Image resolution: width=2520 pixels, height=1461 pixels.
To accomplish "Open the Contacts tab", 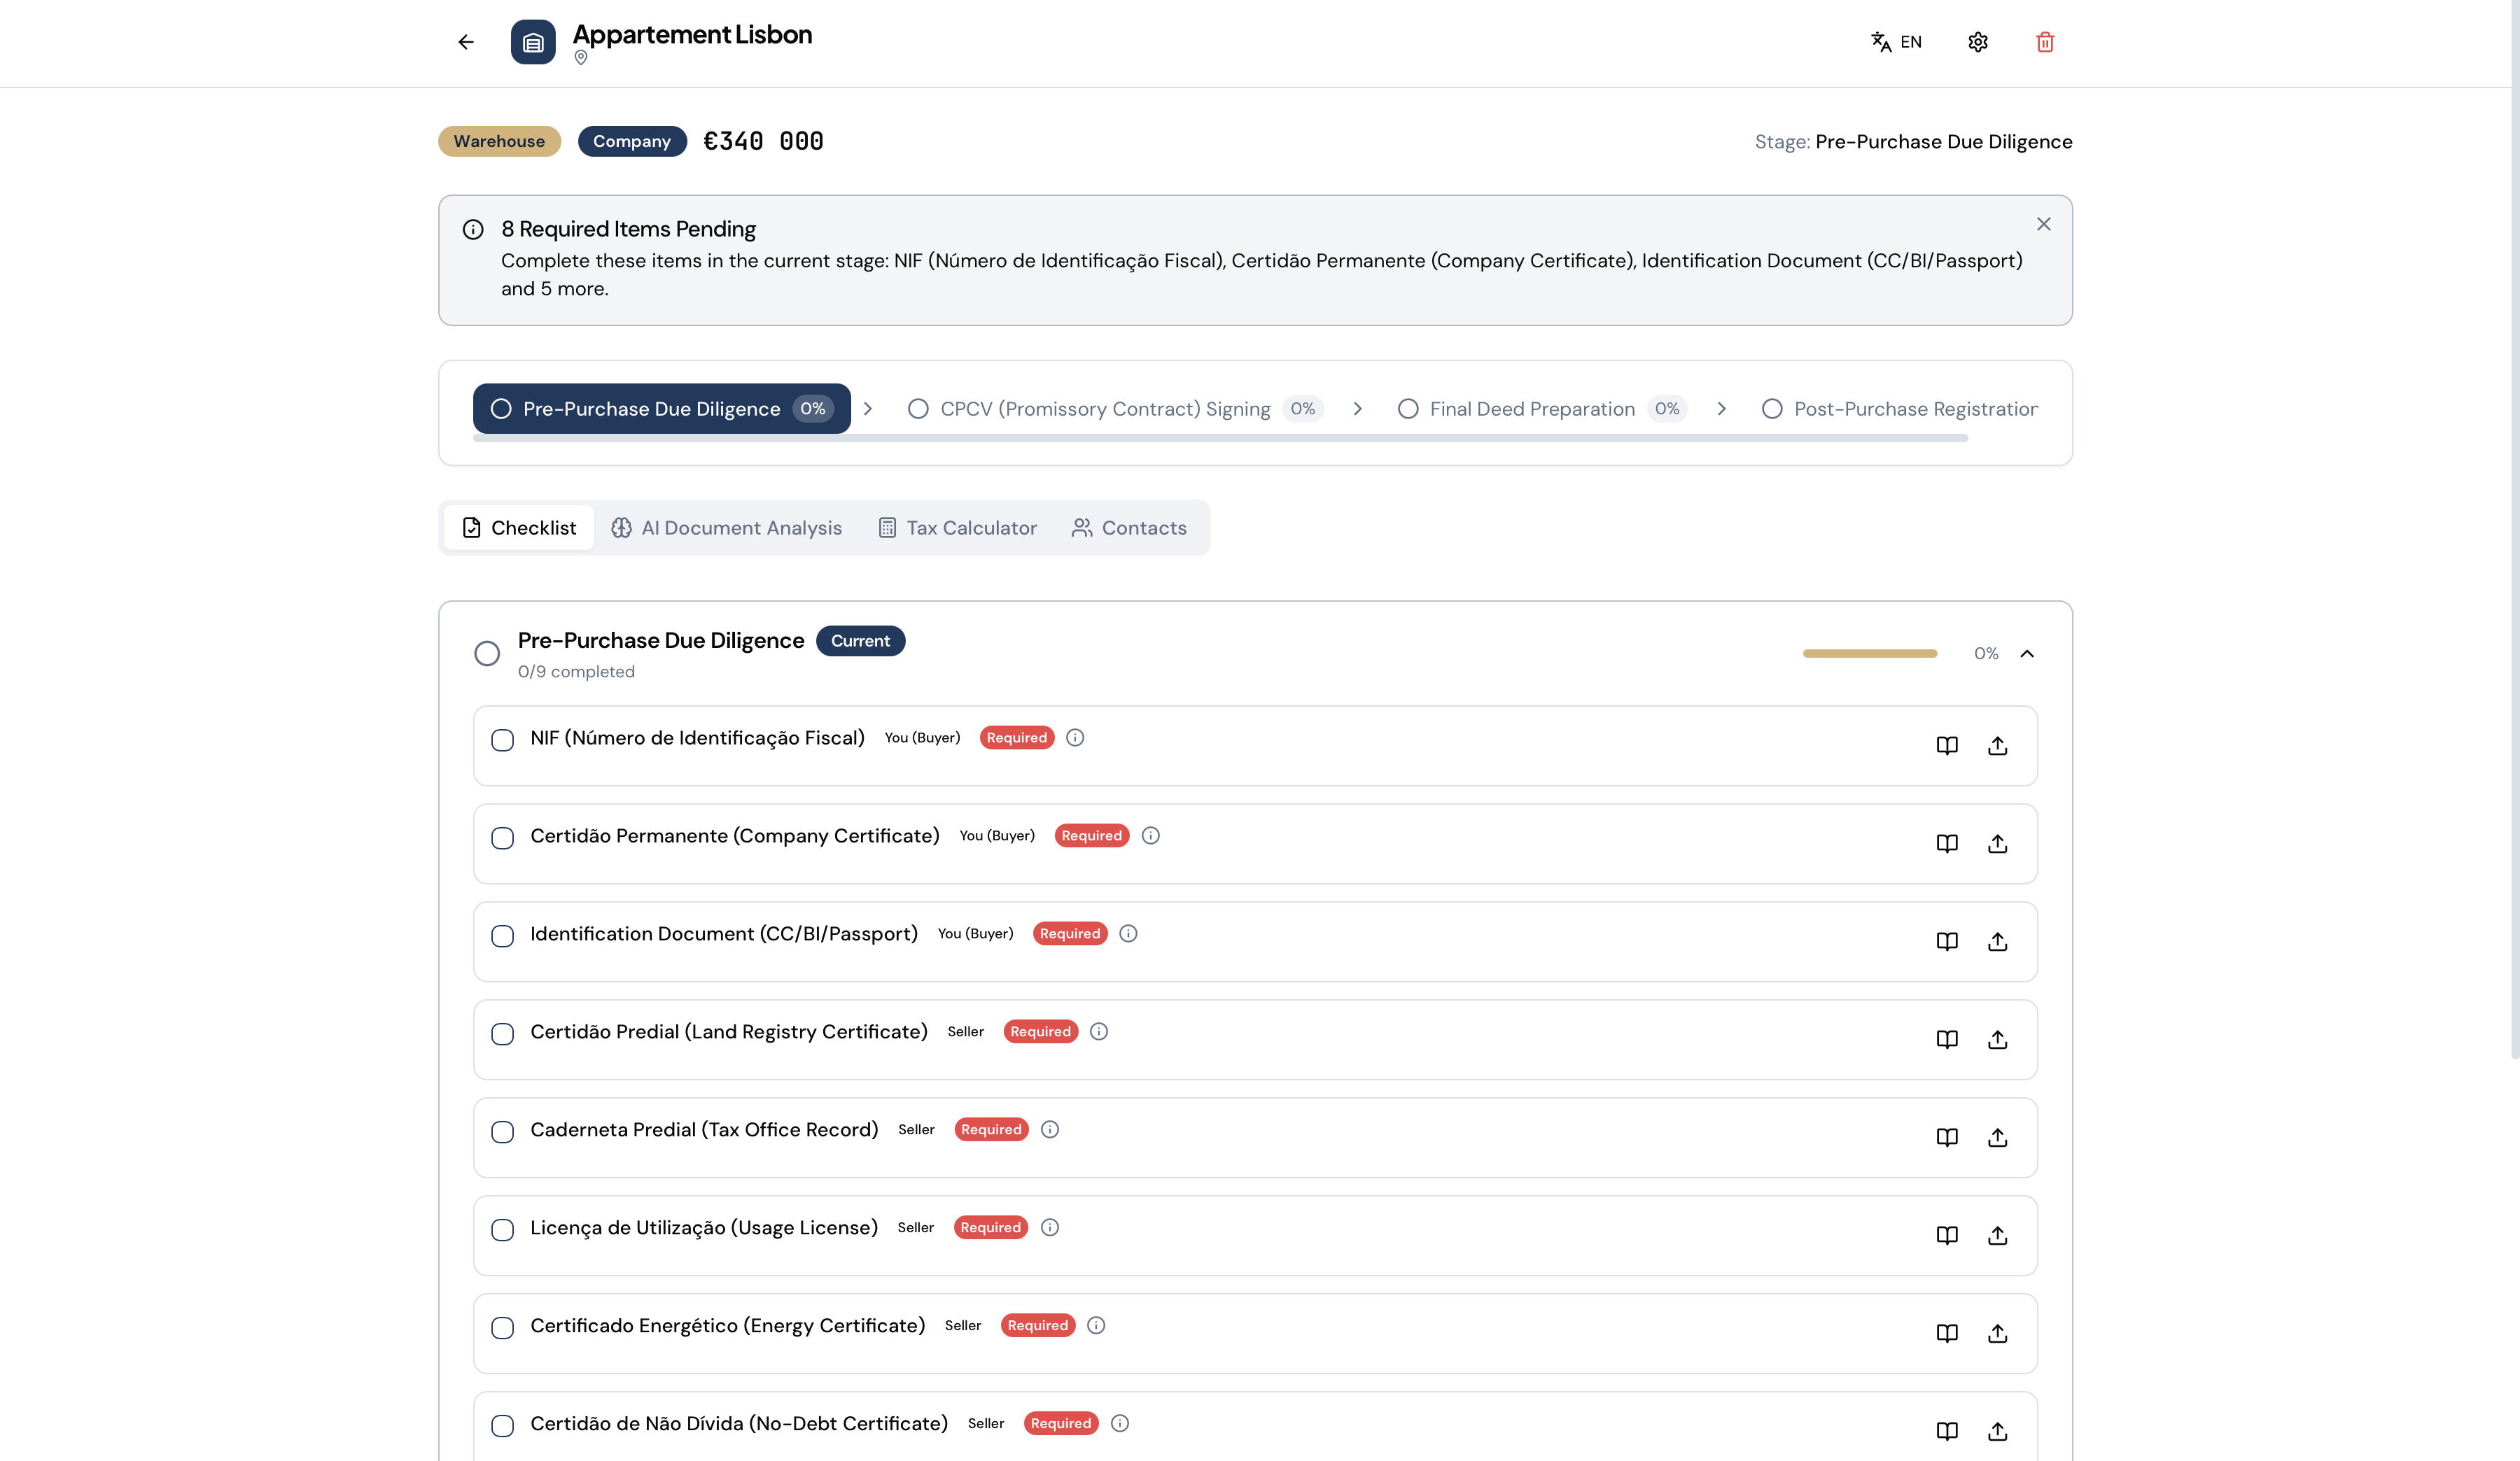I will pos(1129,528).
